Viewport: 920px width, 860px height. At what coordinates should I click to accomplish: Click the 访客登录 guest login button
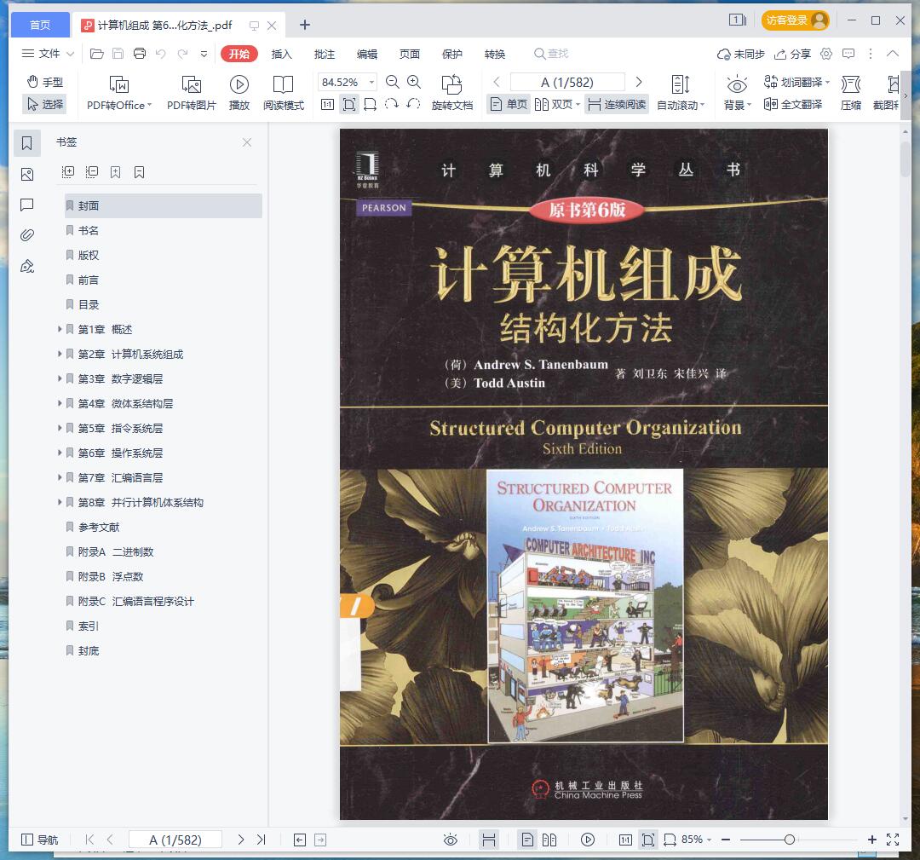[796, 20]
